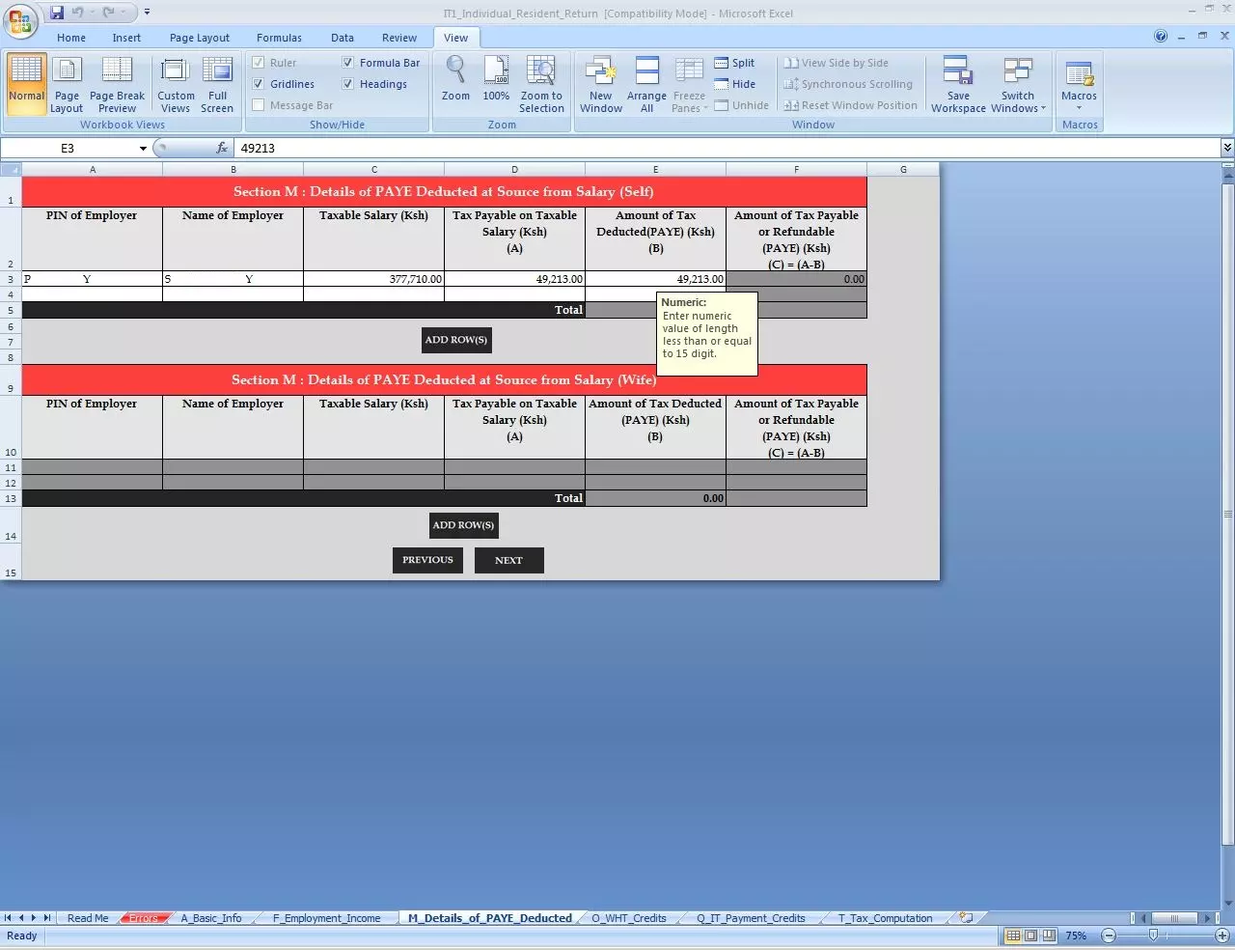1235x950 pixels.
Task: Click the zoom slider handle
Action: [1153, 936]
